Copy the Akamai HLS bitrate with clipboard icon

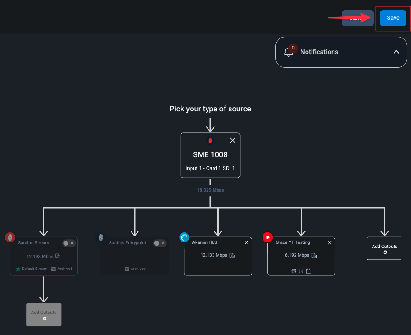(232, 255)
